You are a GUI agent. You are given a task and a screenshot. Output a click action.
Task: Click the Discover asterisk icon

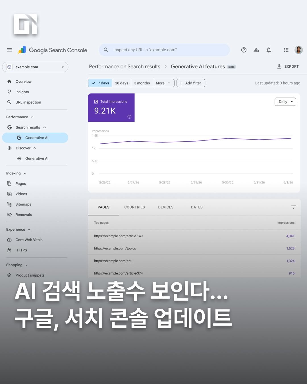(x=9, y=148)
